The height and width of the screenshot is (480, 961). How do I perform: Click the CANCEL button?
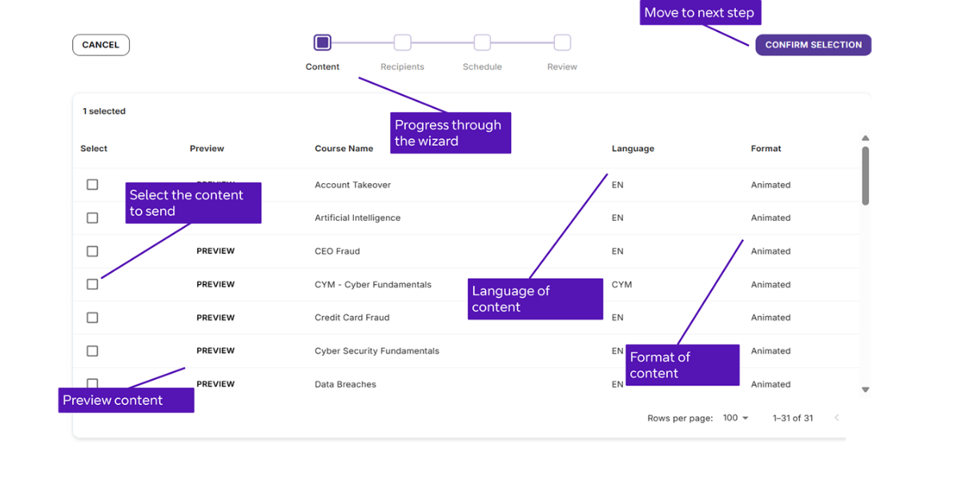click(x=100, y=44)
